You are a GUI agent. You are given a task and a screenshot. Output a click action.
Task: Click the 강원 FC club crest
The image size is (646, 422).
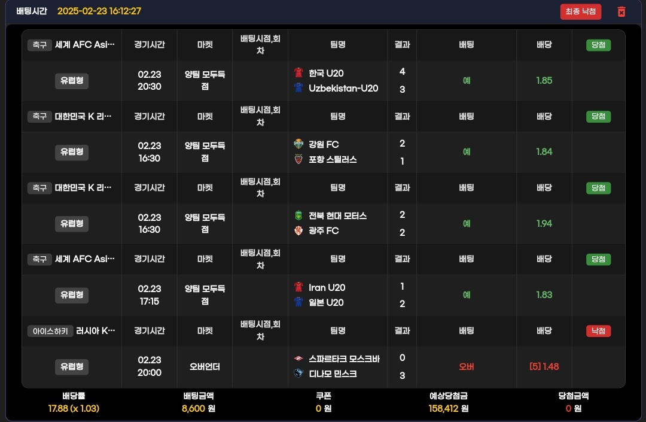coord(298,144)
